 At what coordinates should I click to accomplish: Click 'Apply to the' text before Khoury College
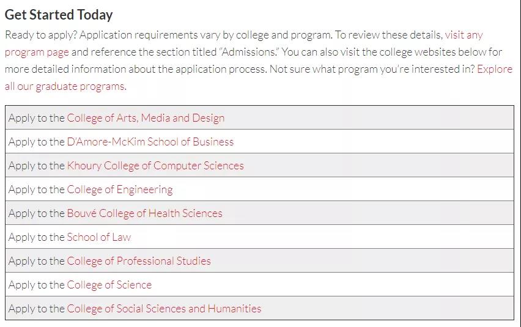point(36,166)
